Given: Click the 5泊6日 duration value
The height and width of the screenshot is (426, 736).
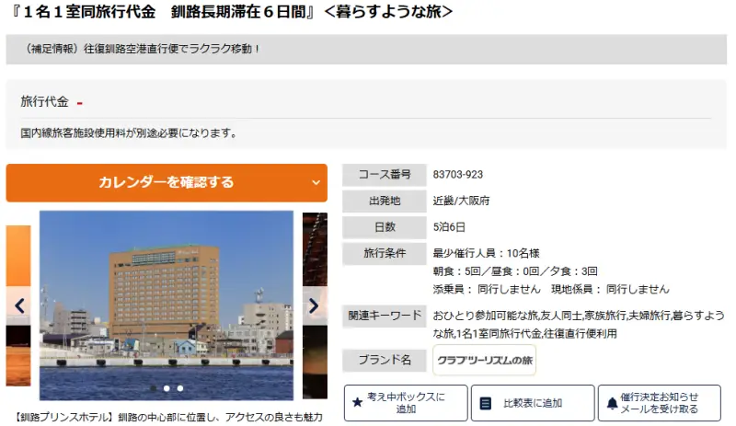Looking at the screenshot, I should tap(449, 227).
